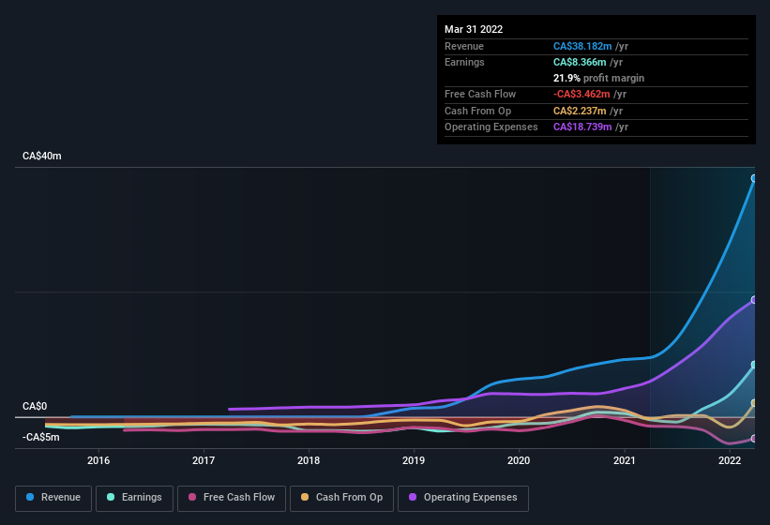Click the 2020 x-axis label
The image size is (770, 525).
pyautogui.click(x=519, y=460)
